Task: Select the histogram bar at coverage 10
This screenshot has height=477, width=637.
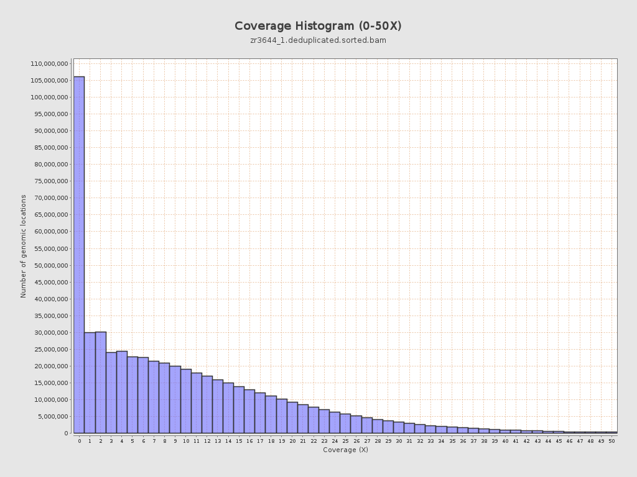Action: [186, 401]
